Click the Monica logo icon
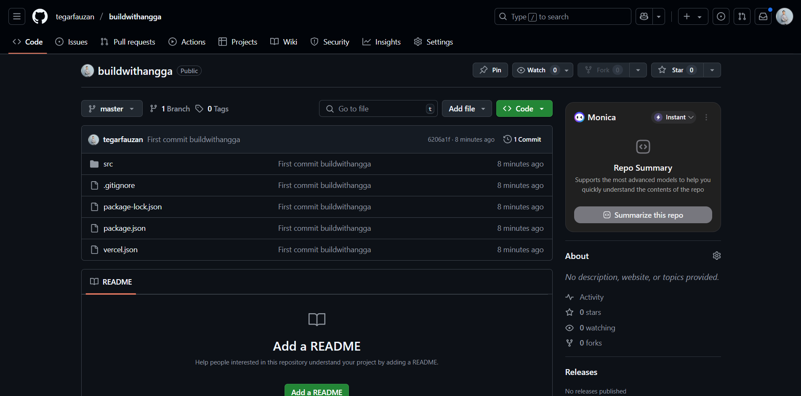This screenshot has width=801, height=396. (579, 117)
